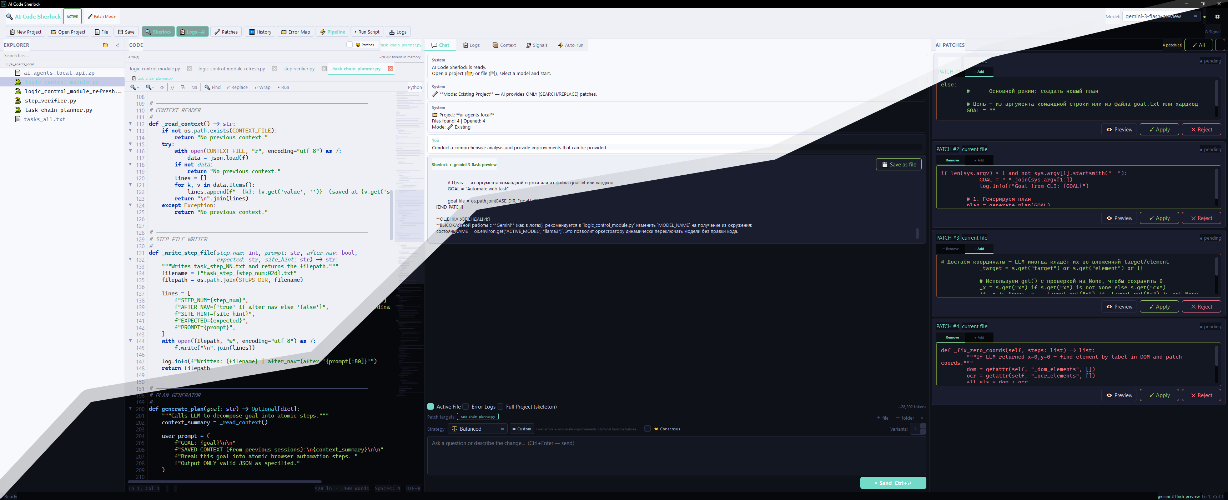Viewport: 1228px width, 500px height.
Task: Switch to step_verifier.py editor tab
Action: click(x=299, y=69)
